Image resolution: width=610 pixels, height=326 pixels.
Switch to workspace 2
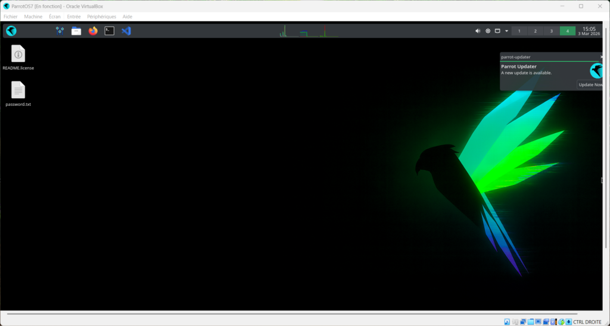coord(535,31)
